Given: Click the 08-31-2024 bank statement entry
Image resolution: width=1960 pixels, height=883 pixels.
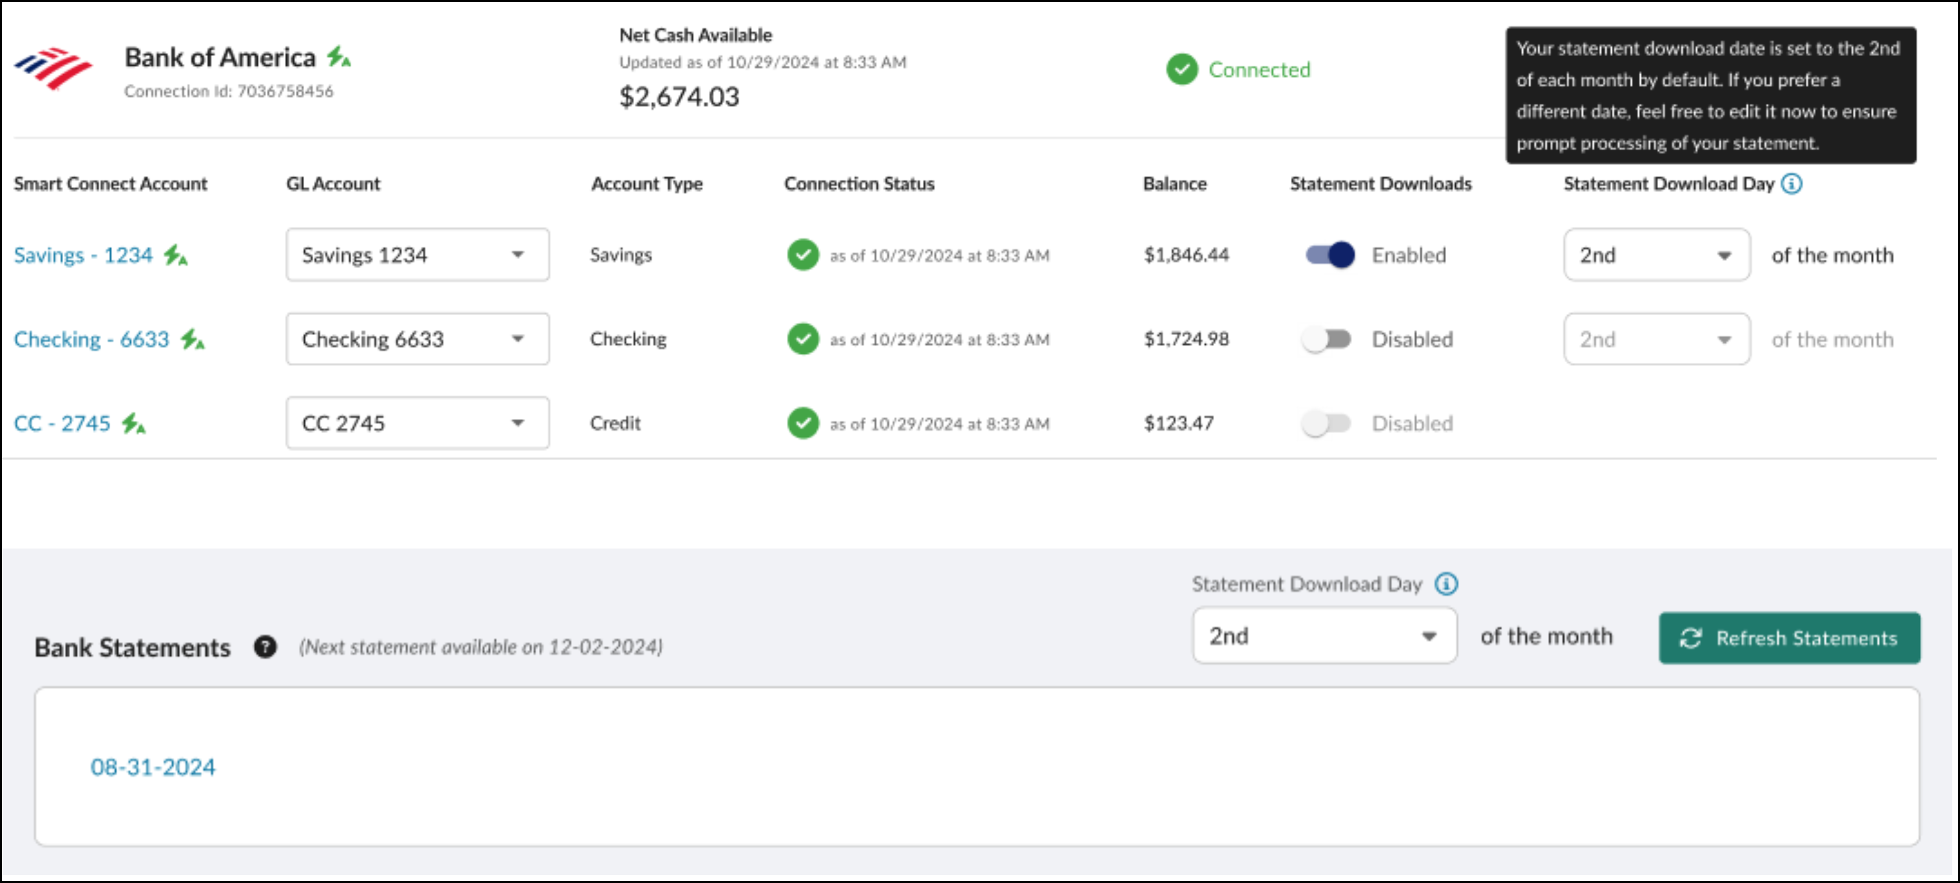Looking at the screenshot, I should click(x=152, y=766).
